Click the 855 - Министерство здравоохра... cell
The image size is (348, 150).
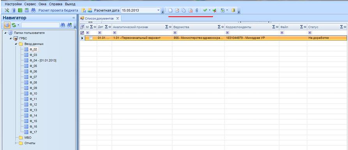(198, 38)
